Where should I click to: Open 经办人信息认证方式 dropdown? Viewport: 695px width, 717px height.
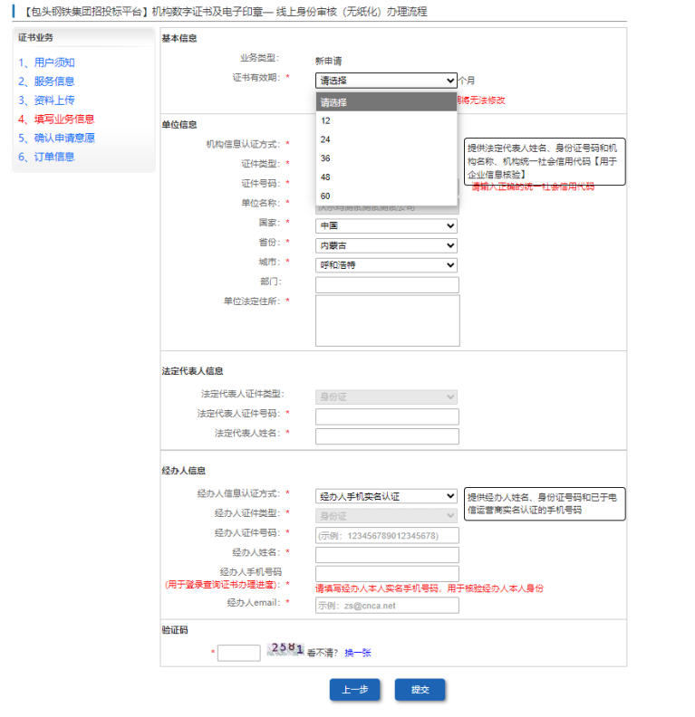click(x=386, y=496)
